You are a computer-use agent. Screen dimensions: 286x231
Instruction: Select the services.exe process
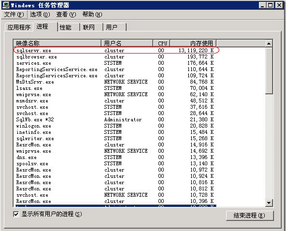click(x=115, y=63)
